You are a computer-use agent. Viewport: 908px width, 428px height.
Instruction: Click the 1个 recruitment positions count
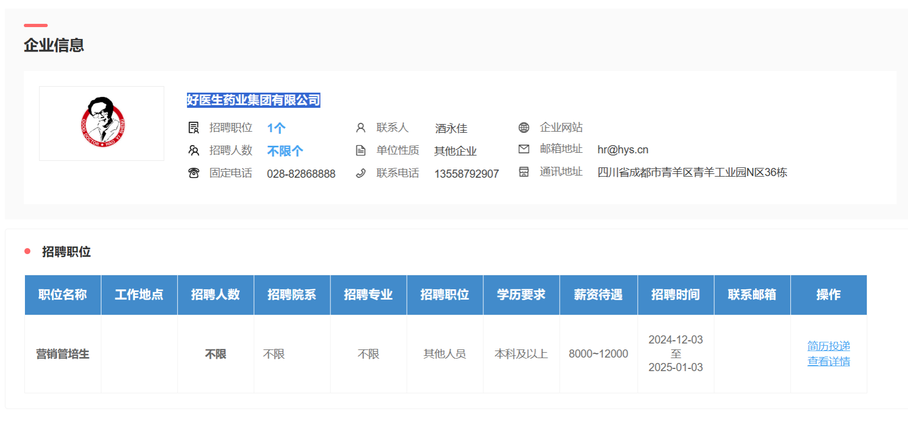click(276, 128)
